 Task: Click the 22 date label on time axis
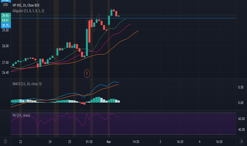20,142
